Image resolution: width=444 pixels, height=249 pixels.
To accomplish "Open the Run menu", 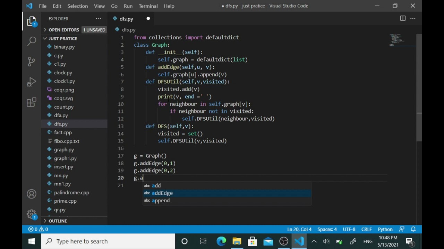I will click(x=128, y=6).
